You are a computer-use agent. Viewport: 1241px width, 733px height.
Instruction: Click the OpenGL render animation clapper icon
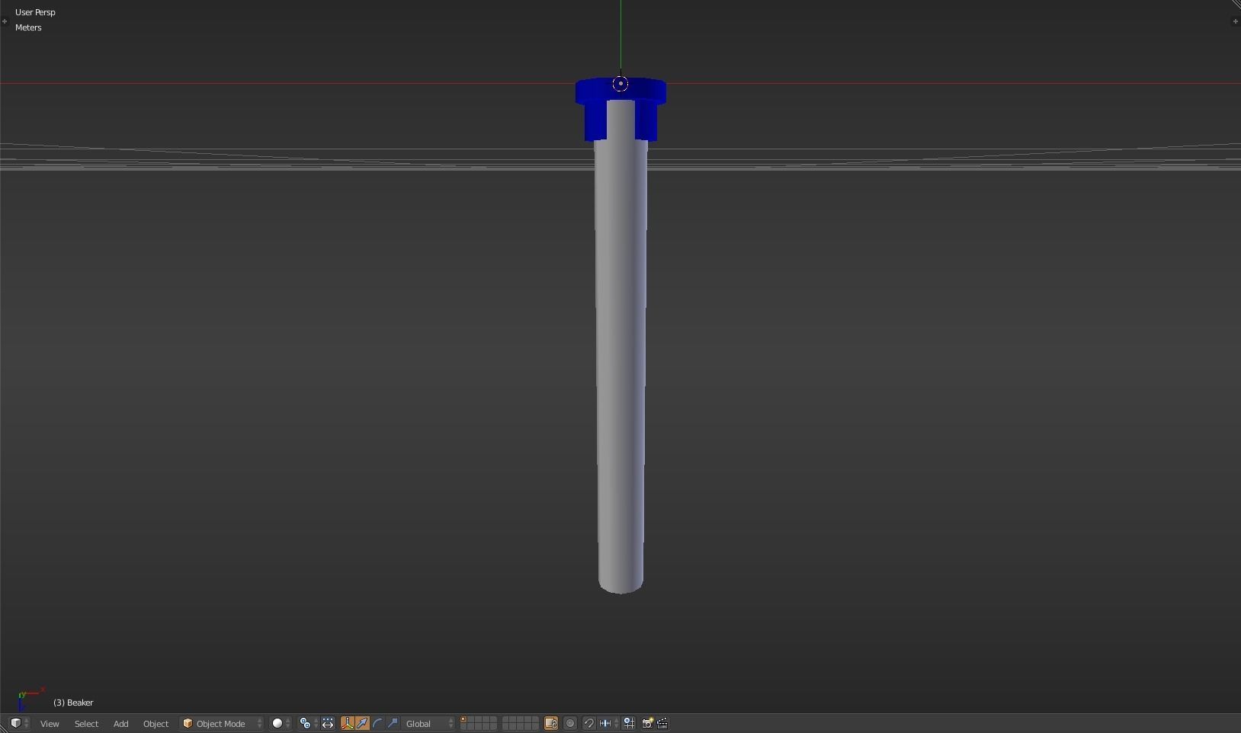(x=662, y=723)
